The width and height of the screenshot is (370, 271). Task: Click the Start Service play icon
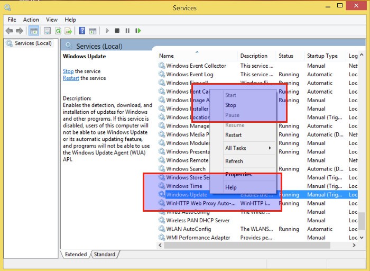click(x=107, y=31)
